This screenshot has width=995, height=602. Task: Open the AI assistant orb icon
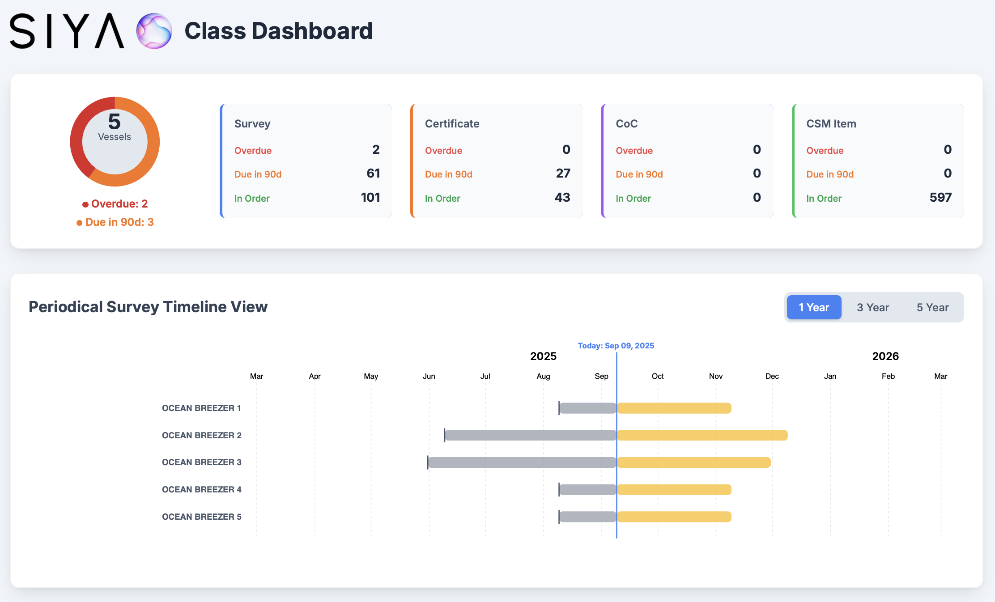[x=153, y=31]
